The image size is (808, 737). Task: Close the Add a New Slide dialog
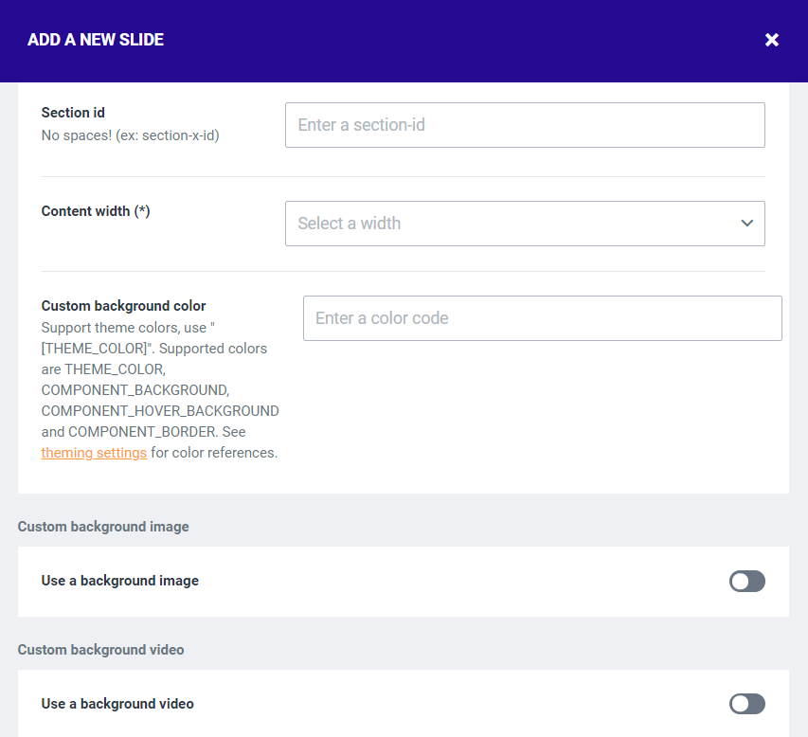click(772, 40)
